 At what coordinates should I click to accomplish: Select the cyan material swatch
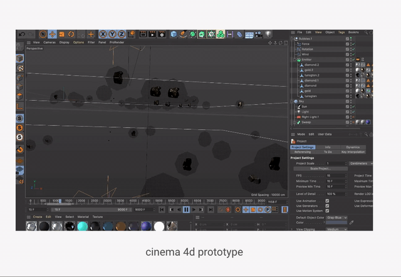[x=82, y=226]
